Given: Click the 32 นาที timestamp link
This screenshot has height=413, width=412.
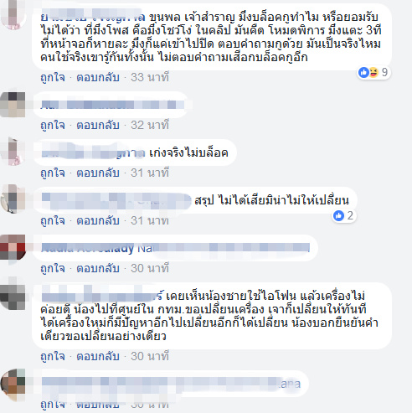Looking at the screenshot, I should [x=150, y=125].
